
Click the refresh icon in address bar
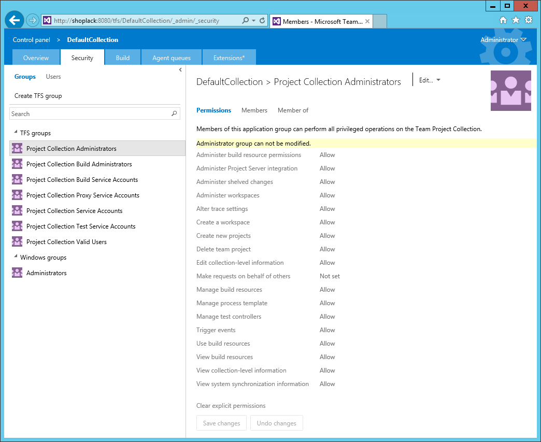tap(262, 21)
